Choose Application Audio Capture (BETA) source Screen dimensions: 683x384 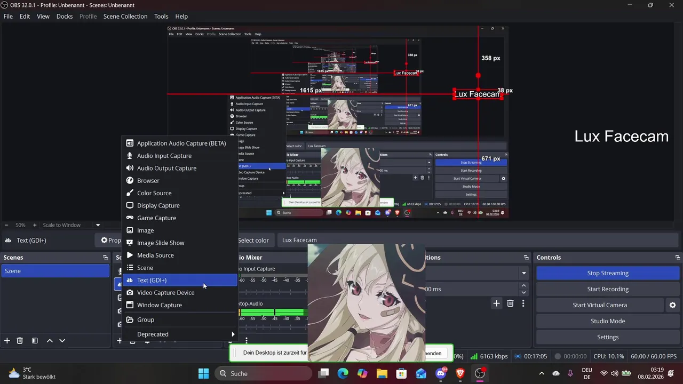(x=180, y=143)
